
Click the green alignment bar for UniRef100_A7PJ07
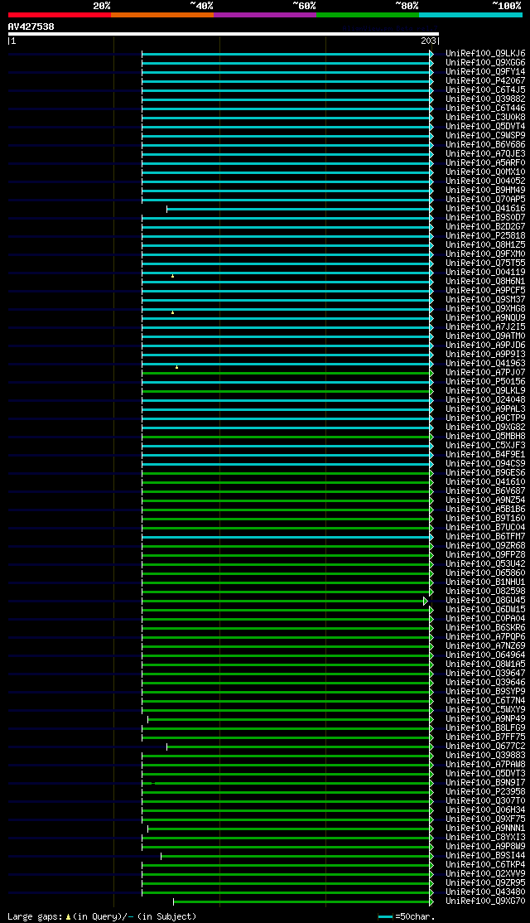[286, 373]
